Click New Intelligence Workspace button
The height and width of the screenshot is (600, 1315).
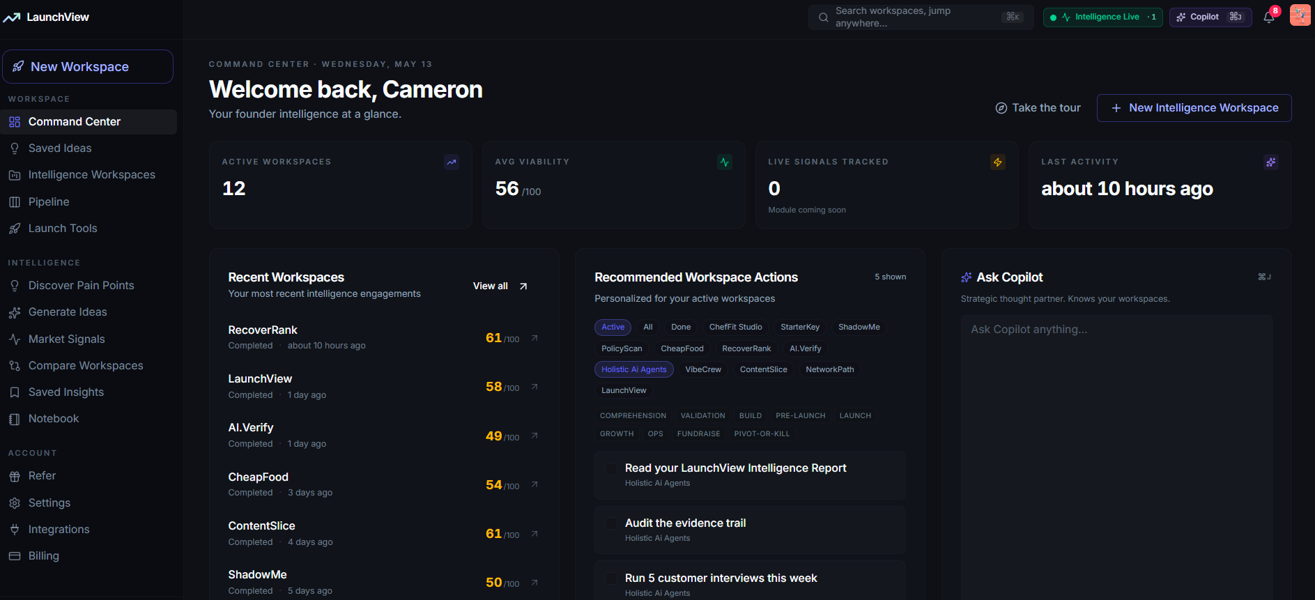tap(1194, 108)
